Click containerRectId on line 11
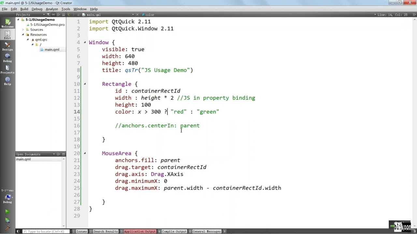The height and width of the screenshot is (234, 417). point(156,91)
